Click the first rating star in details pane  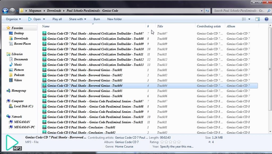point(162,142)
